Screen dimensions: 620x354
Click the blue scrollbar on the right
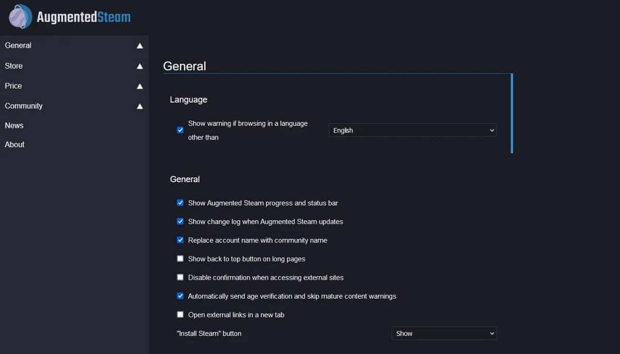pos(512,114)
